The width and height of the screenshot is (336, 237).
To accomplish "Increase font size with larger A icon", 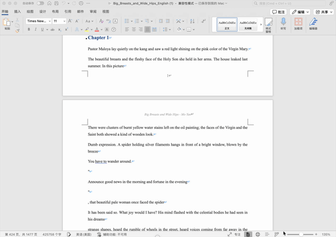I will pyautogui.click(x=70, y=21).
